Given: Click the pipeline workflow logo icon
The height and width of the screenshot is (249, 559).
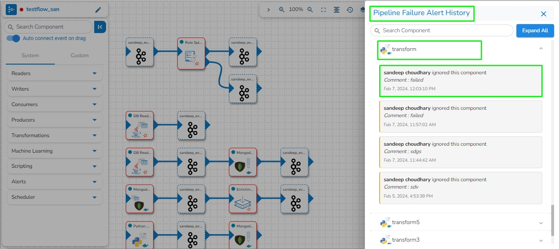Looking at the screenshot, I should 11,9.
